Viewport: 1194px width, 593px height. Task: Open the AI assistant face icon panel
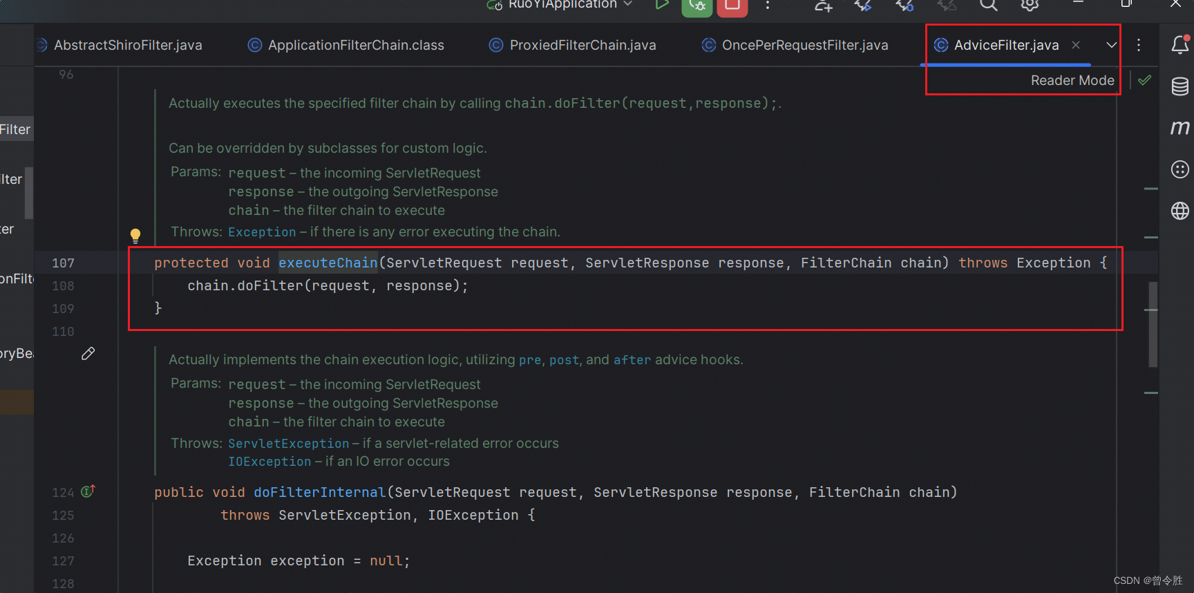(x=1180, y=169)
